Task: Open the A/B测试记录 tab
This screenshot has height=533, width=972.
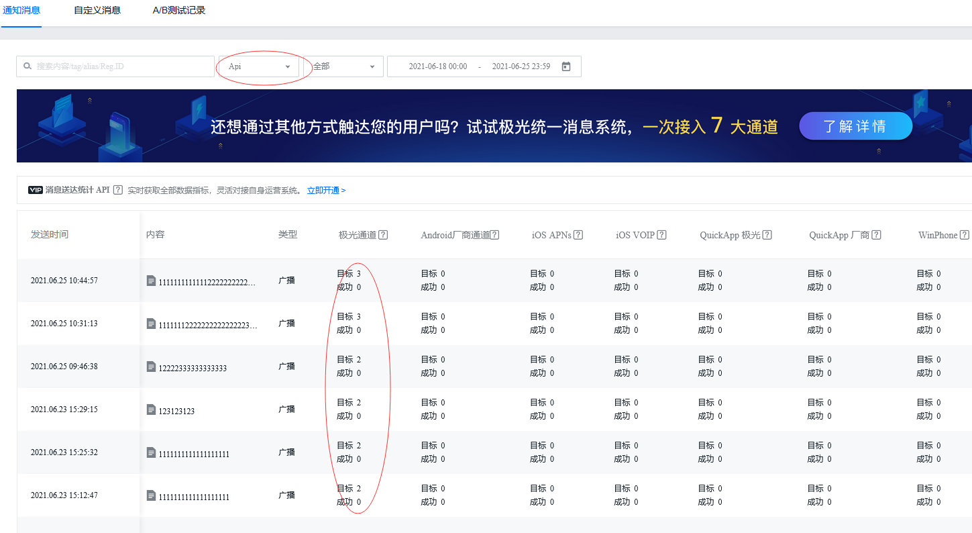Action: coord(179,10)
